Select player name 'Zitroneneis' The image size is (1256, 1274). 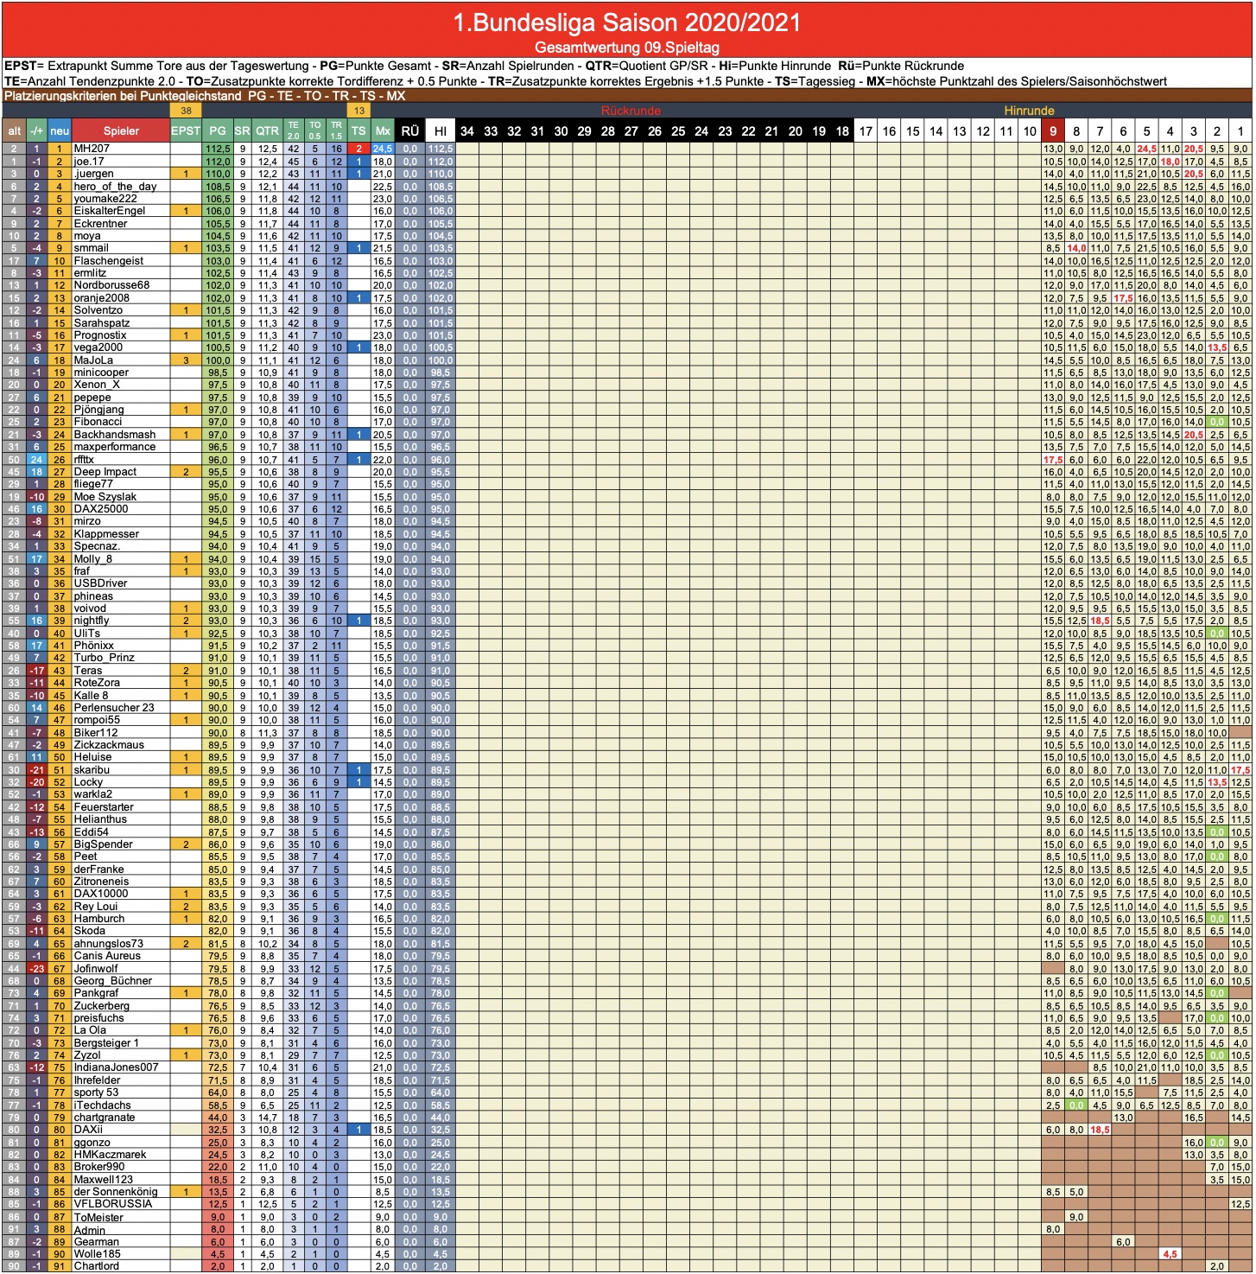101,882
